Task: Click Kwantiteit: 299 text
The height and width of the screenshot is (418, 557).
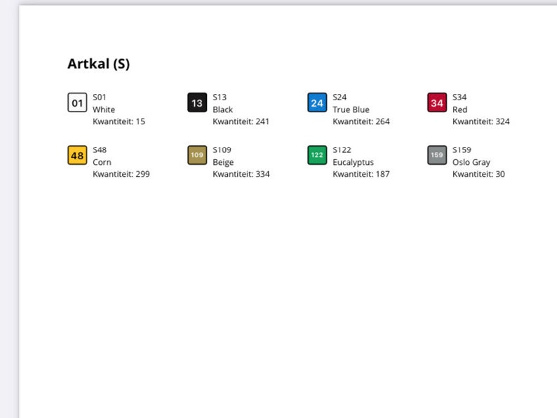Action: [x=121, y=174]
